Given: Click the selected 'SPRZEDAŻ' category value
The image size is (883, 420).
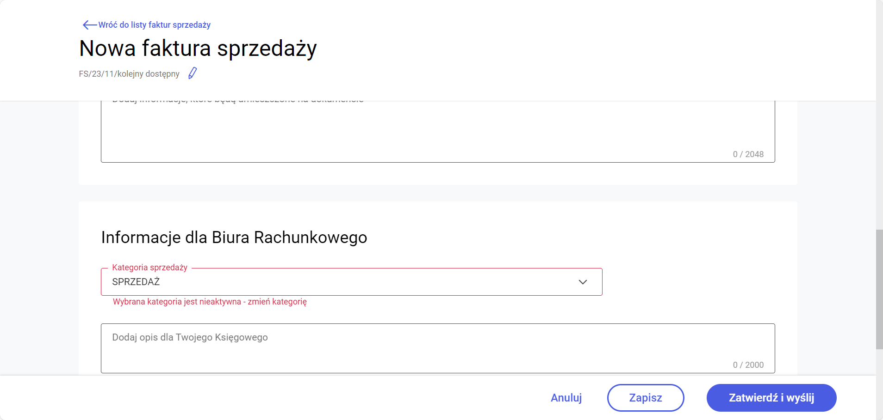Looking at the screenshot, I should 136,282.
